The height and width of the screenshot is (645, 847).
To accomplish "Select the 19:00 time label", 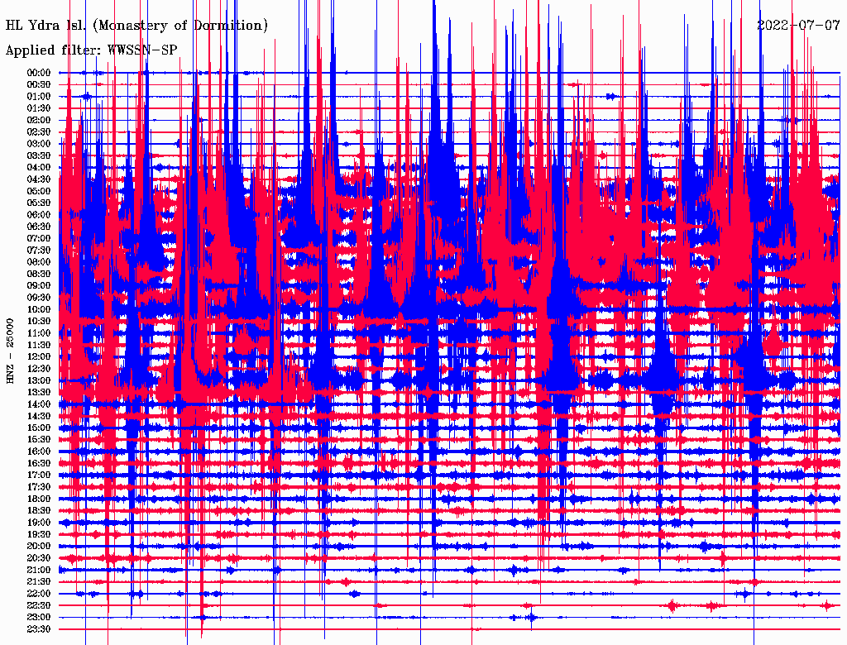I will pos(39,523).
